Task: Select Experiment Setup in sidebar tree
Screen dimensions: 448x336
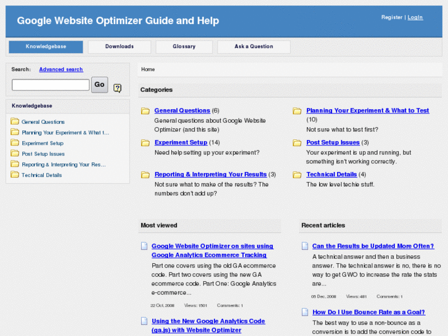Action: click(43, 143)
